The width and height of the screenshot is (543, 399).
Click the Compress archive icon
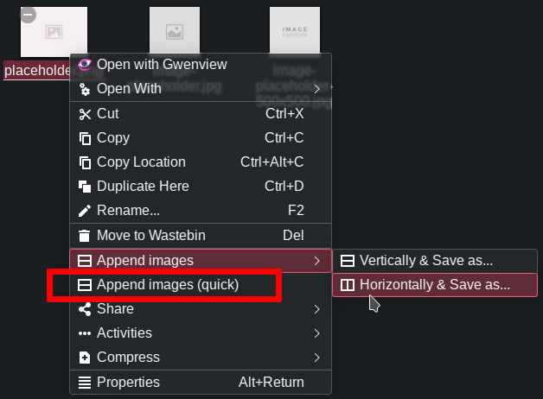[85, 358]
